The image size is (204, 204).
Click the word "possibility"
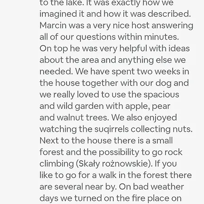click(x=119, y=152)
